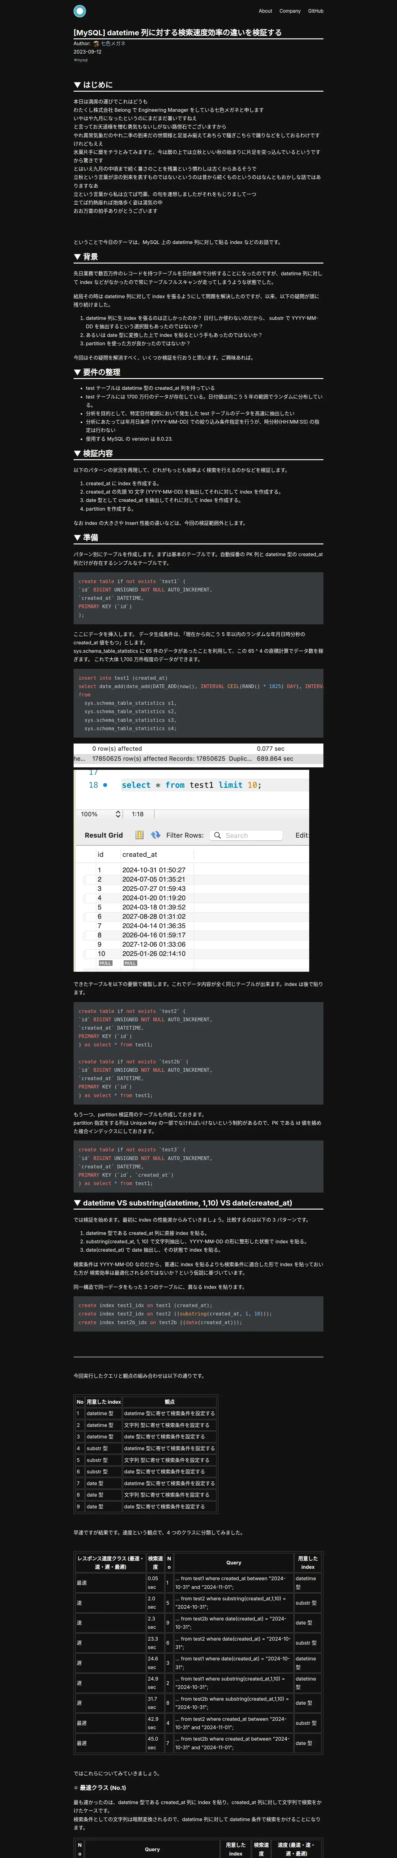Screen dimensions: 397x1858
Task: Click the create table test2b code line
Action: click(x=133, y=1062)
